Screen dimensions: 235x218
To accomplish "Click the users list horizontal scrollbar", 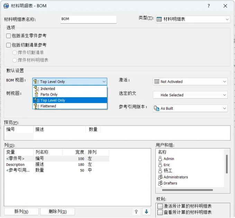I will (187, 190).
